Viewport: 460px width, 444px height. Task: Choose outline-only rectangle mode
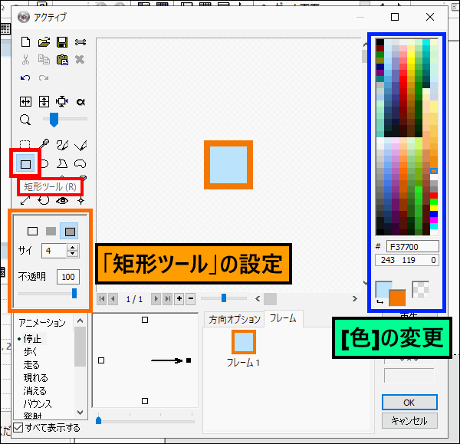pyautogui.click(x=32, y=232)
